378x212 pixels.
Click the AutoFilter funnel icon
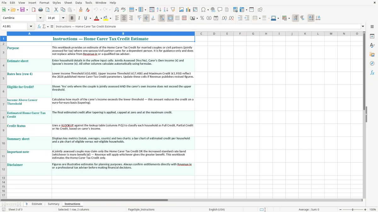173,10
